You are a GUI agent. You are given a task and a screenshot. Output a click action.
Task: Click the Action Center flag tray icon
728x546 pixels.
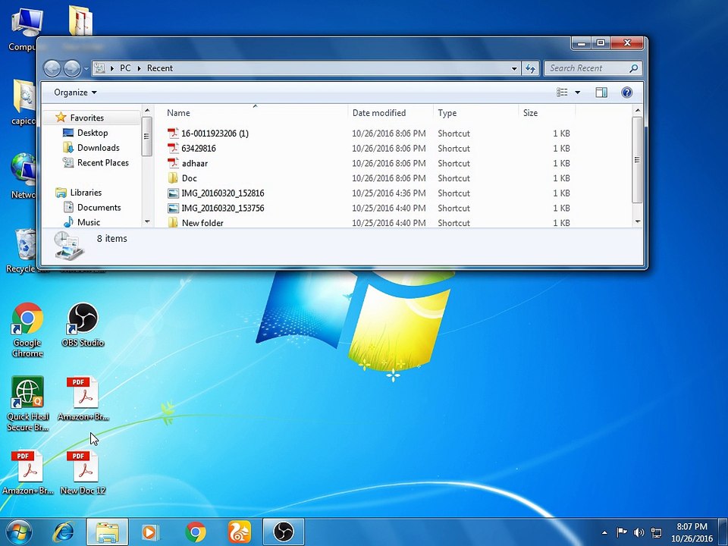(621, 532)
